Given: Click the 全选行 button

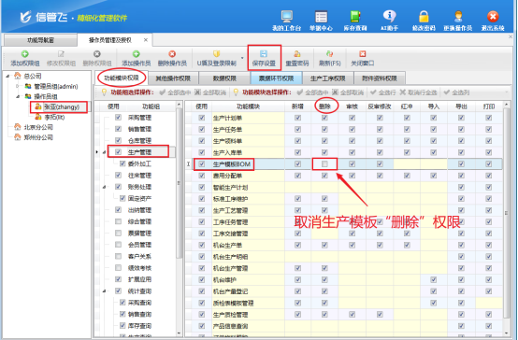Looking at the screenshot, I should (x=382, y=92).
